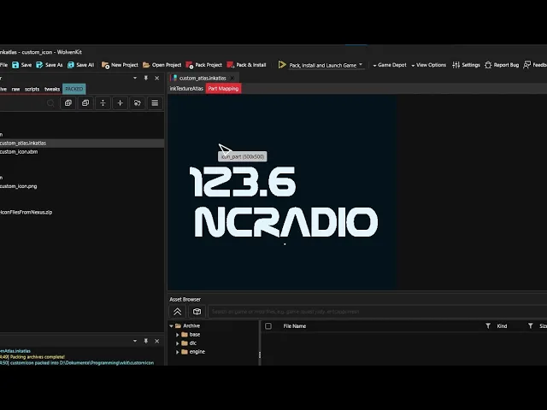Click the Report Bug button
This screenshot has width=547, height=410.
[502, 65]
